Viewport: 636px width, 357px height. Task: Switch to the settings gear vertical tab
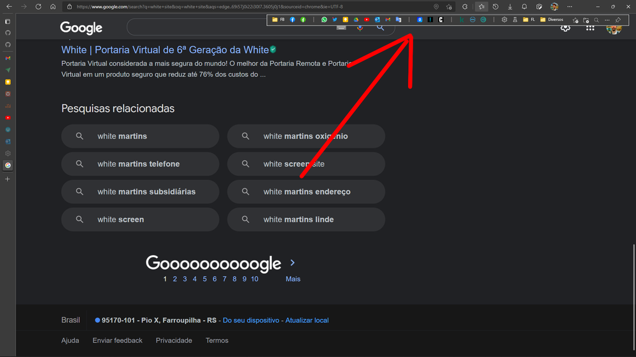tap(8, 153)
